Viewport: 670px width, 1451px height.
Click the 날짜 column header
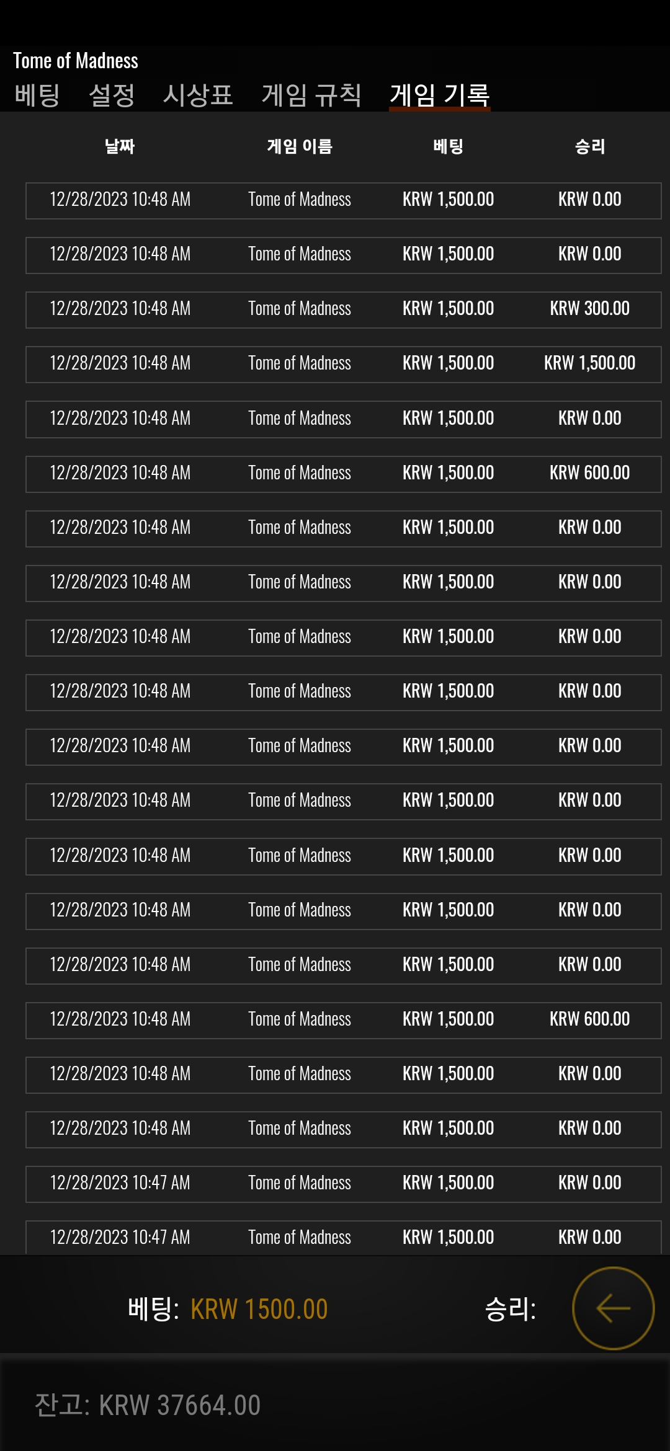click(x=120, y=146)
